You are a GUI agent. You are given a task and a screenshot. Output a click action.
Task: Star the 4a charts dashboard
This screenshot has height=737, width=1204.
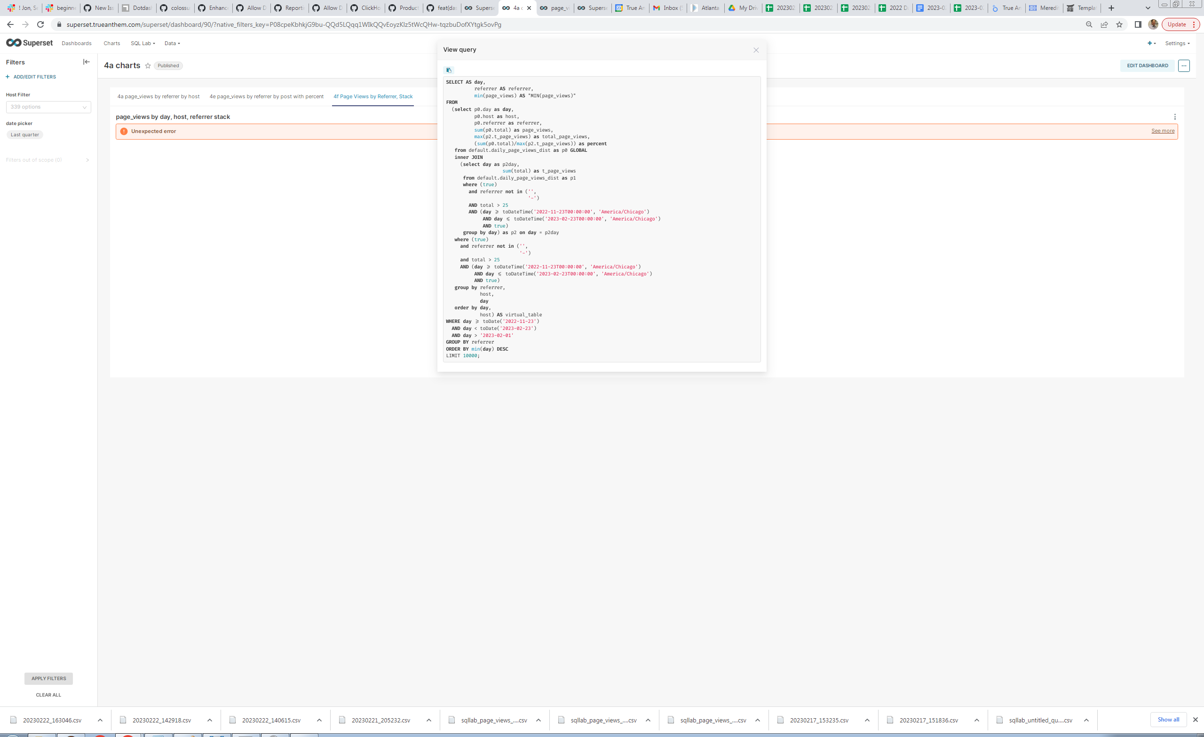[147, 65]
